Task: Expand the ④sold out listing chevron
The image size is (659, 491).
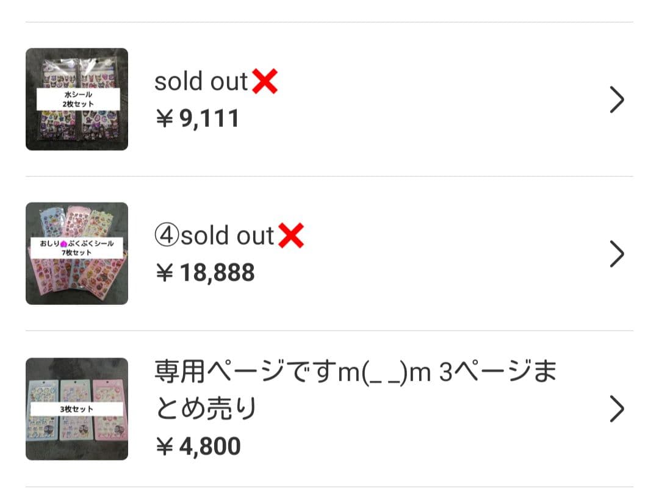Action: [x=618, y=254]
